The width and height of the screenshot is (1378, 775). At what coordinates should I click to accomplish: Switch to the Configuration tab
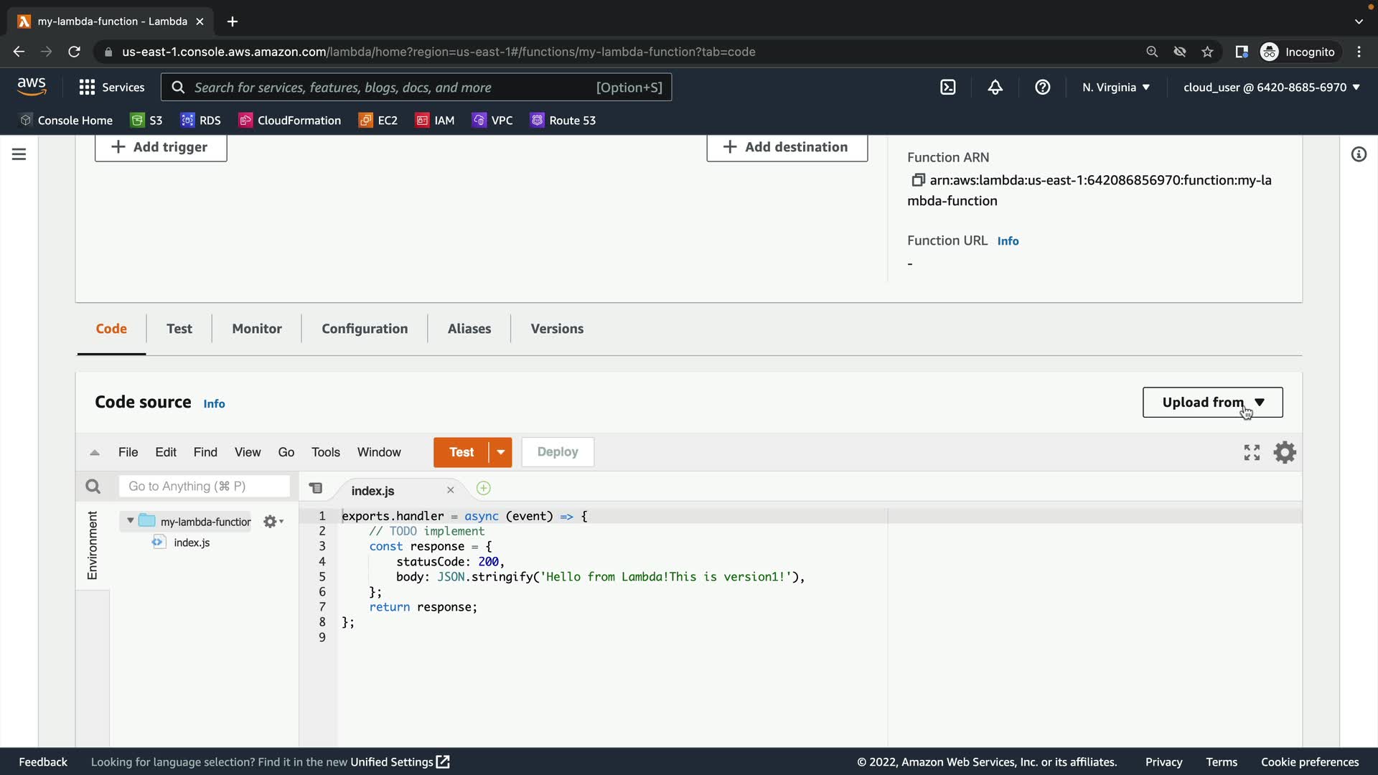coord(365,329)
